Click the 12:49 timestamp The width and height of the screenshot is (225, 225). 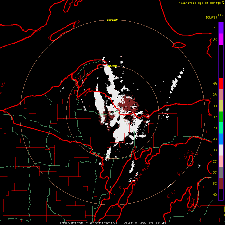(161, 223)
